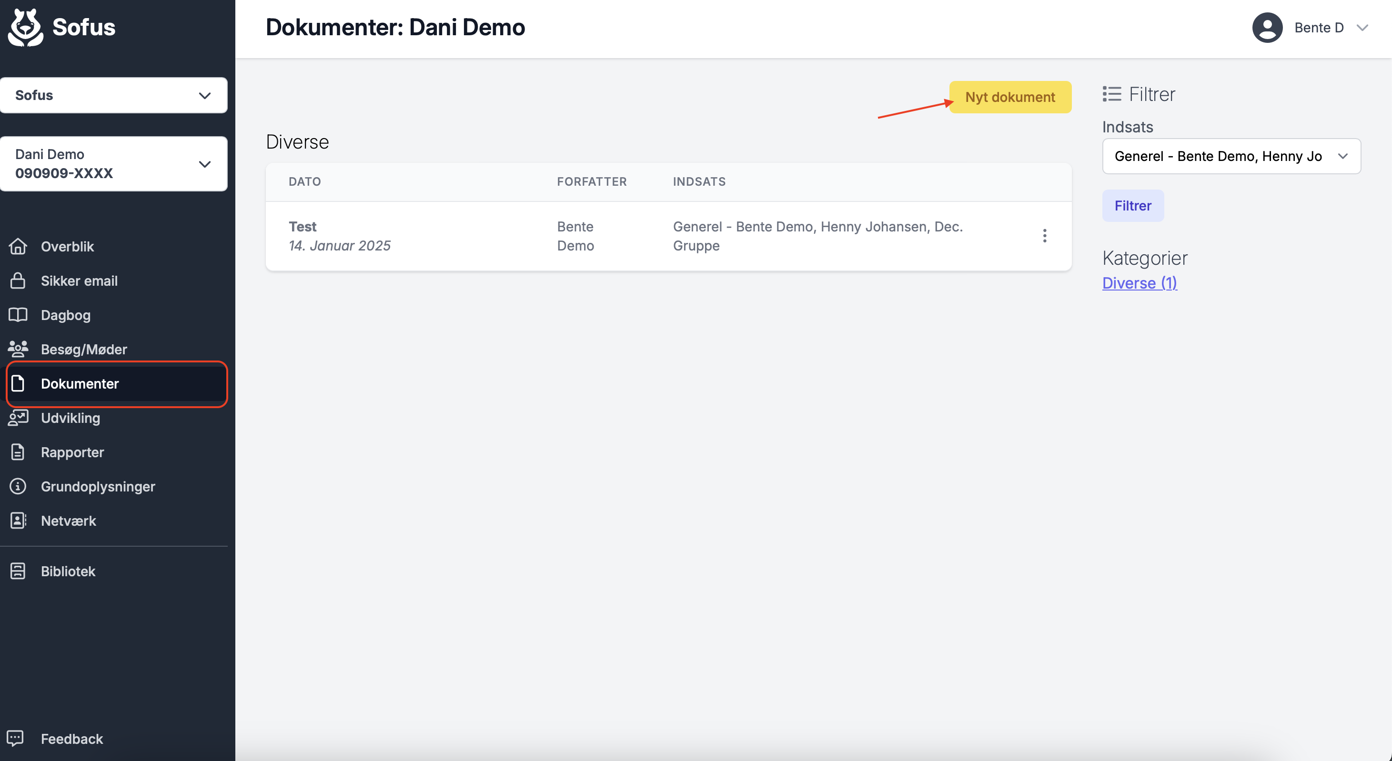Expand the Indsats filter dropdown

pos(1231,156)
